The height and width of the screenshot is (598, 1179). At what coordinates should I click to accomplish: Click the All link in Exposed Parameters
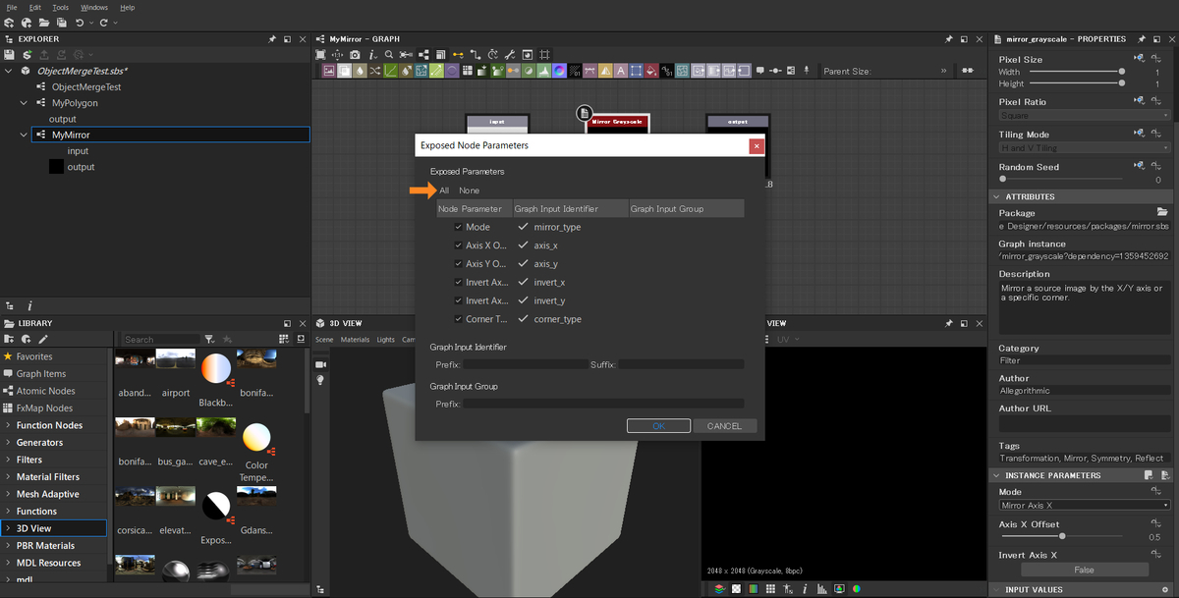click(444, 190)
